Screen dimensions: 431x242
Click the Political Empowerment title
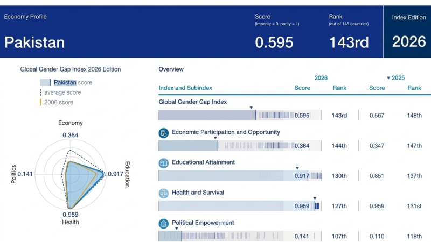click(203, 223)
